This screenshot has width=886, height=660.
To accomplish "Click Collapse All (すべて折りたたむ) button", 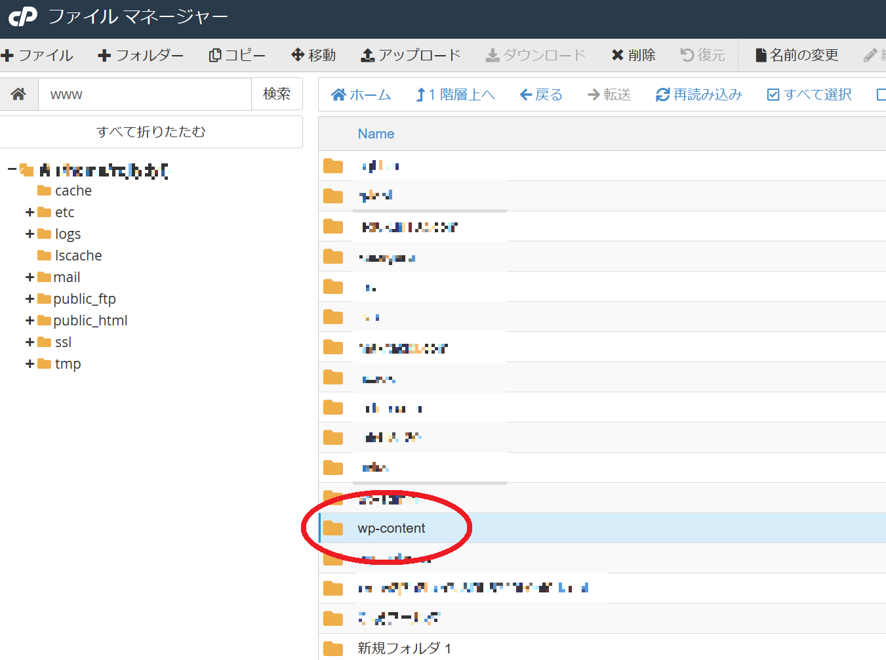I will (x=151, y=132).
